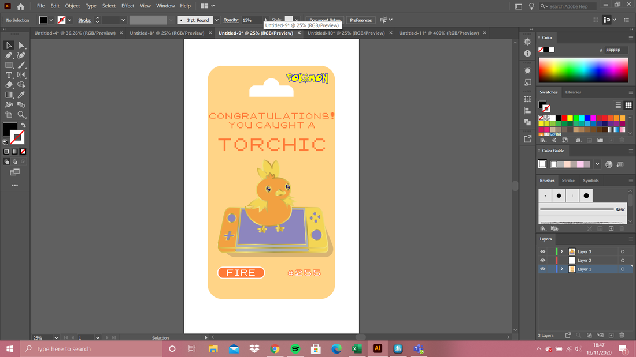The height and width of the screenshot is (357, 636).
Task: Open the Discover lightbulb icon
Action: coord(531,6)
